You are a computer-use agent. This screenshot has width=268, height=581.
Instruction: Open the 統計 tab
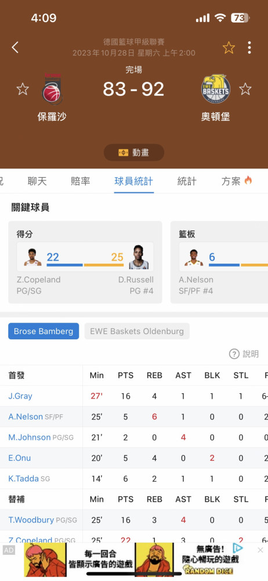(187, 181)
